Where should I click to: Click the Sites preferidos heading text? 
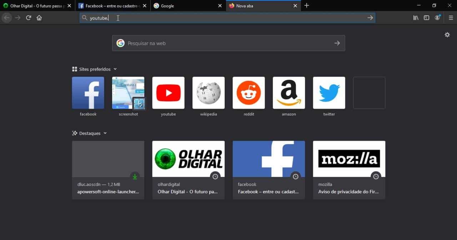(x=95, y=69)
